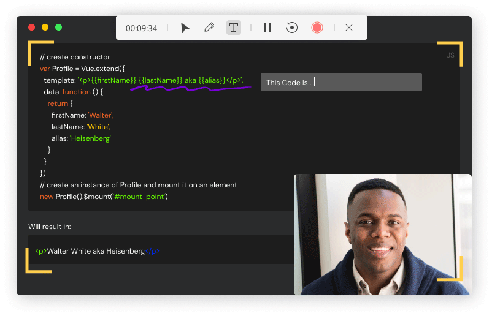Click the JS language label
Image resolution: width=492 pixels, height=316 pixels.
(x=450, y=55)
